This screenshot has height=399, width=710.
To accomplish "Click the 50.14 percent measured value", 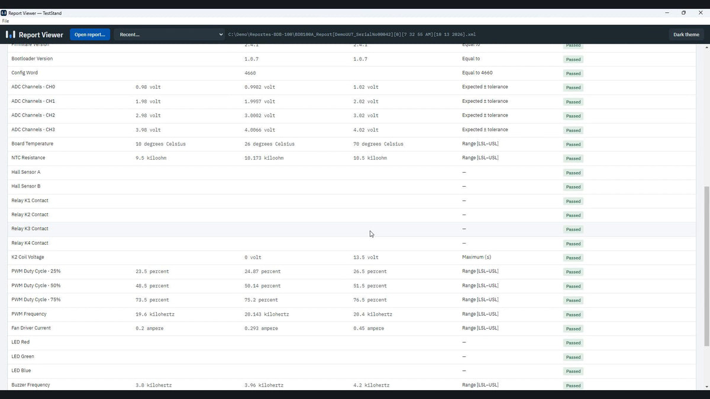I will tap(263, 286).
